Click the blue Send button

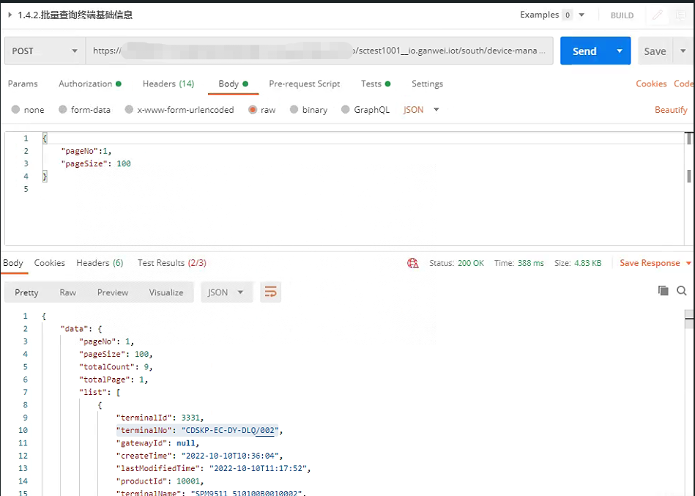[584, 51]
